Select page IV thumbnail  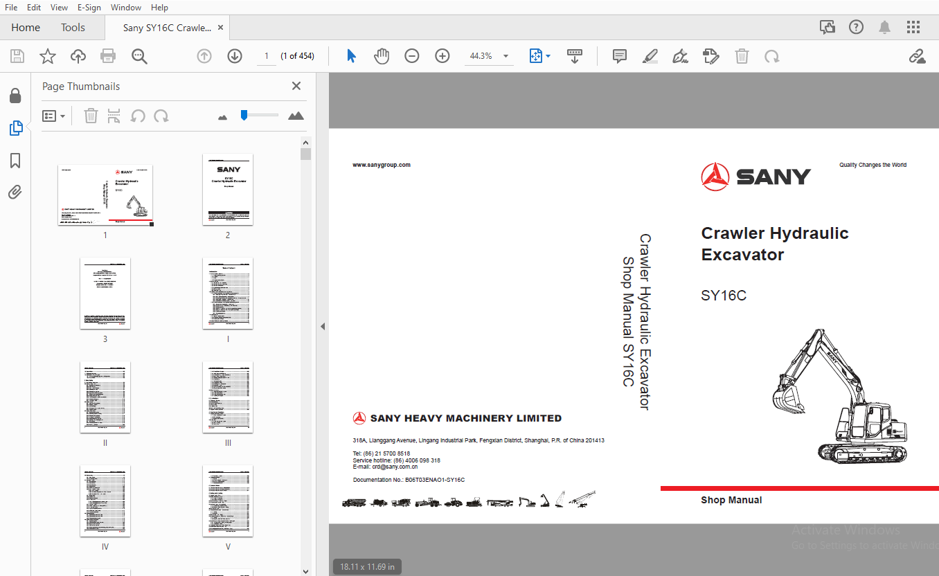pos(105,501)
